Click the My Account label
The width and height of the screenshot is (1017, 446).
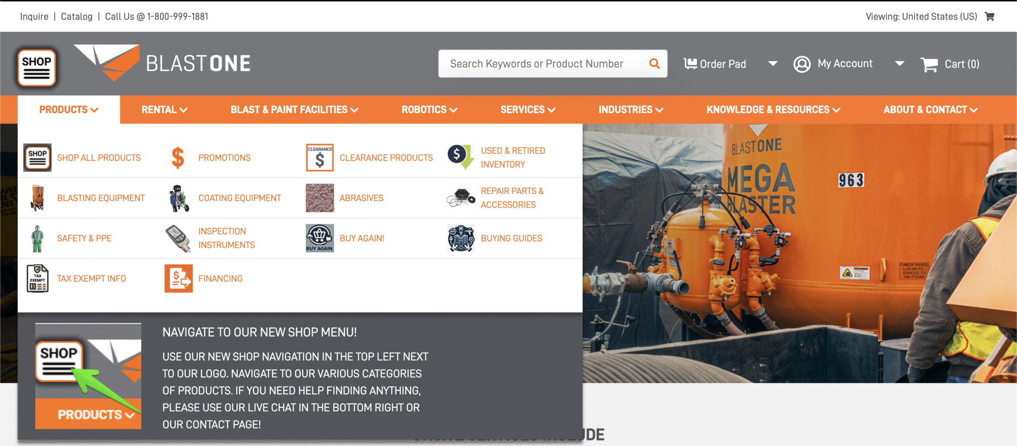[x=845, y=64]
